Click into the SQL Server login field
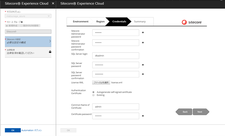 pos(115,55)
